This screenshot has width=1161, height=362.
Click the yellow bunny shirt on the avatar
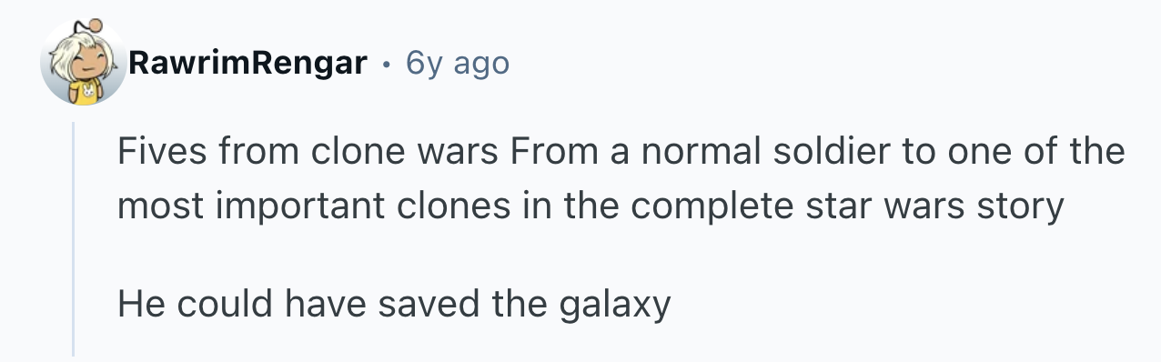(86, 94)
